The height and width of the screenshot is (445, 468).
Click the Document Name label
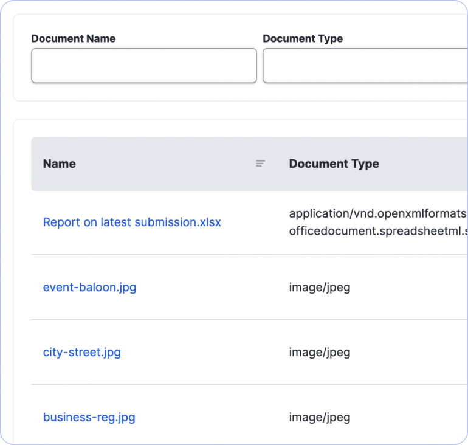pyautogui.click(x=74, y=38)
